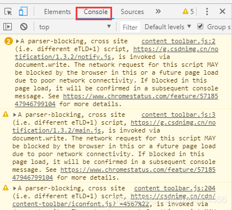Expand the second parser-blocking warning message

click(x=15, y=115)
